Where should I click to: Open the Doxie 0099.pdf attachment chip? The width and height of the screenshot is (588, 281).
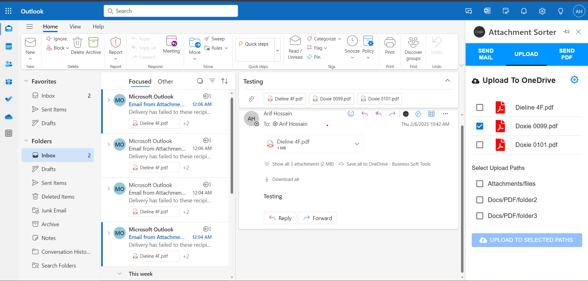332,99
